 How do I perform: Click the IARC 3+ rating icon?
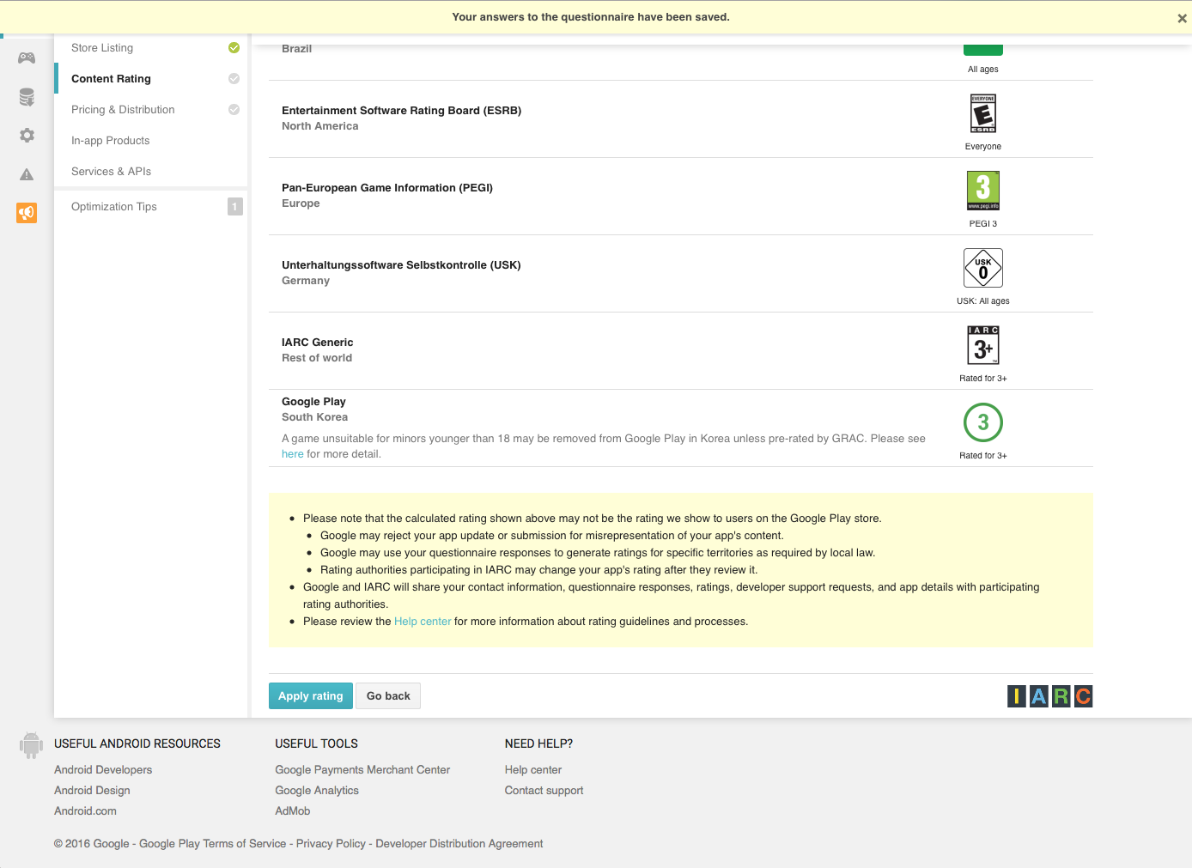coord(983,345)
